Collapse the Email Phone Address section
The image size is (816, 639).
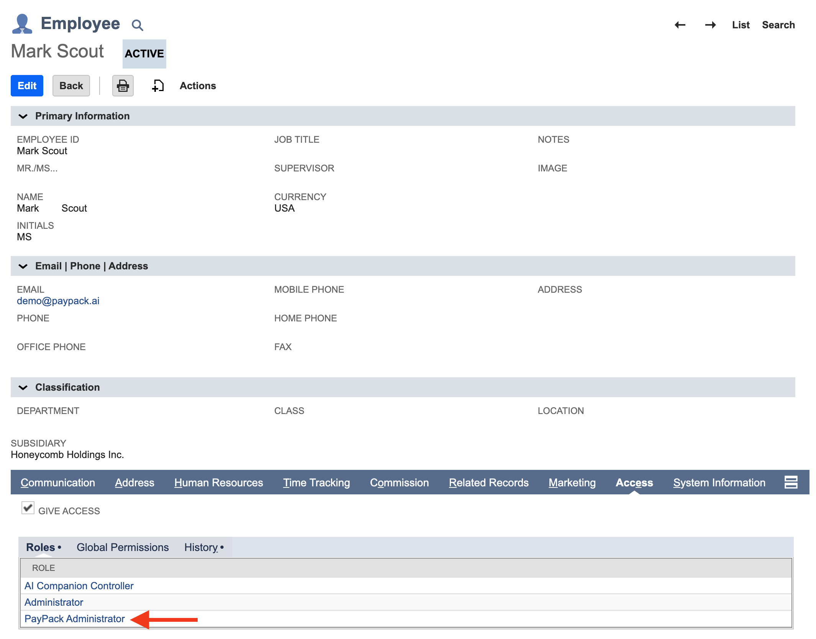[23, 266]
